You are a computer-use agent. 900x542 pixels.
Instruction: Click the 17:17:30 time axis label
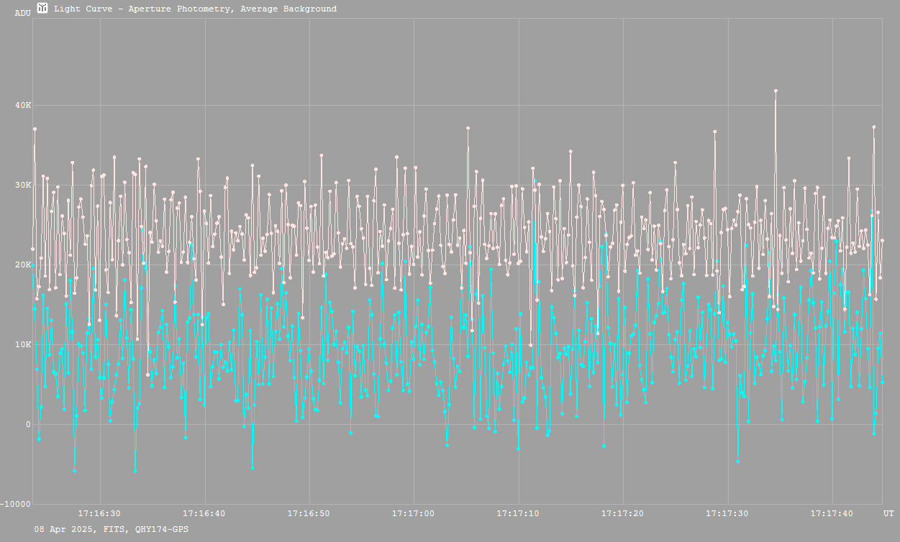click(728, 513)
